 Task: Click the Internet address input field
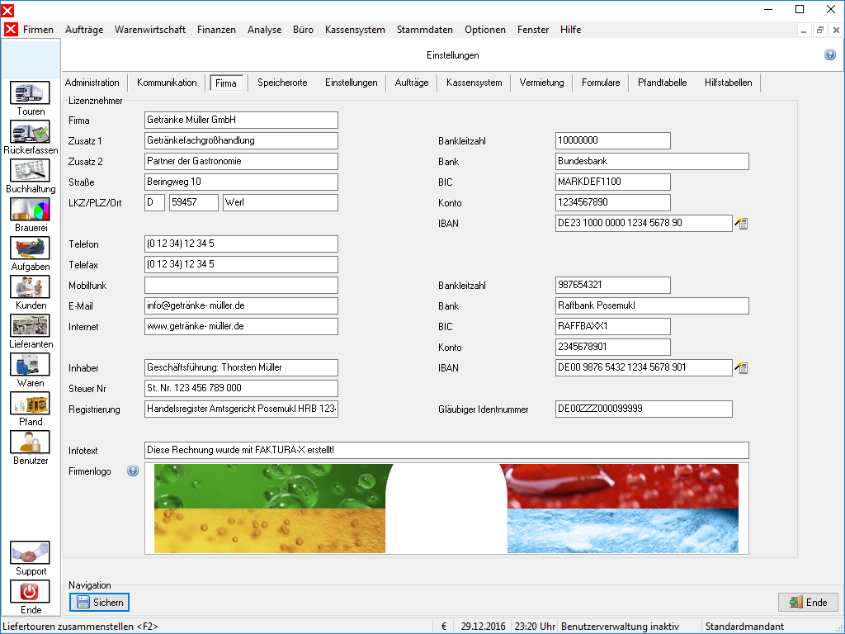coord(241,327)
